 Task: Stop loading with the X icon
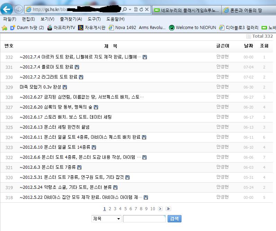pos(147,9)
